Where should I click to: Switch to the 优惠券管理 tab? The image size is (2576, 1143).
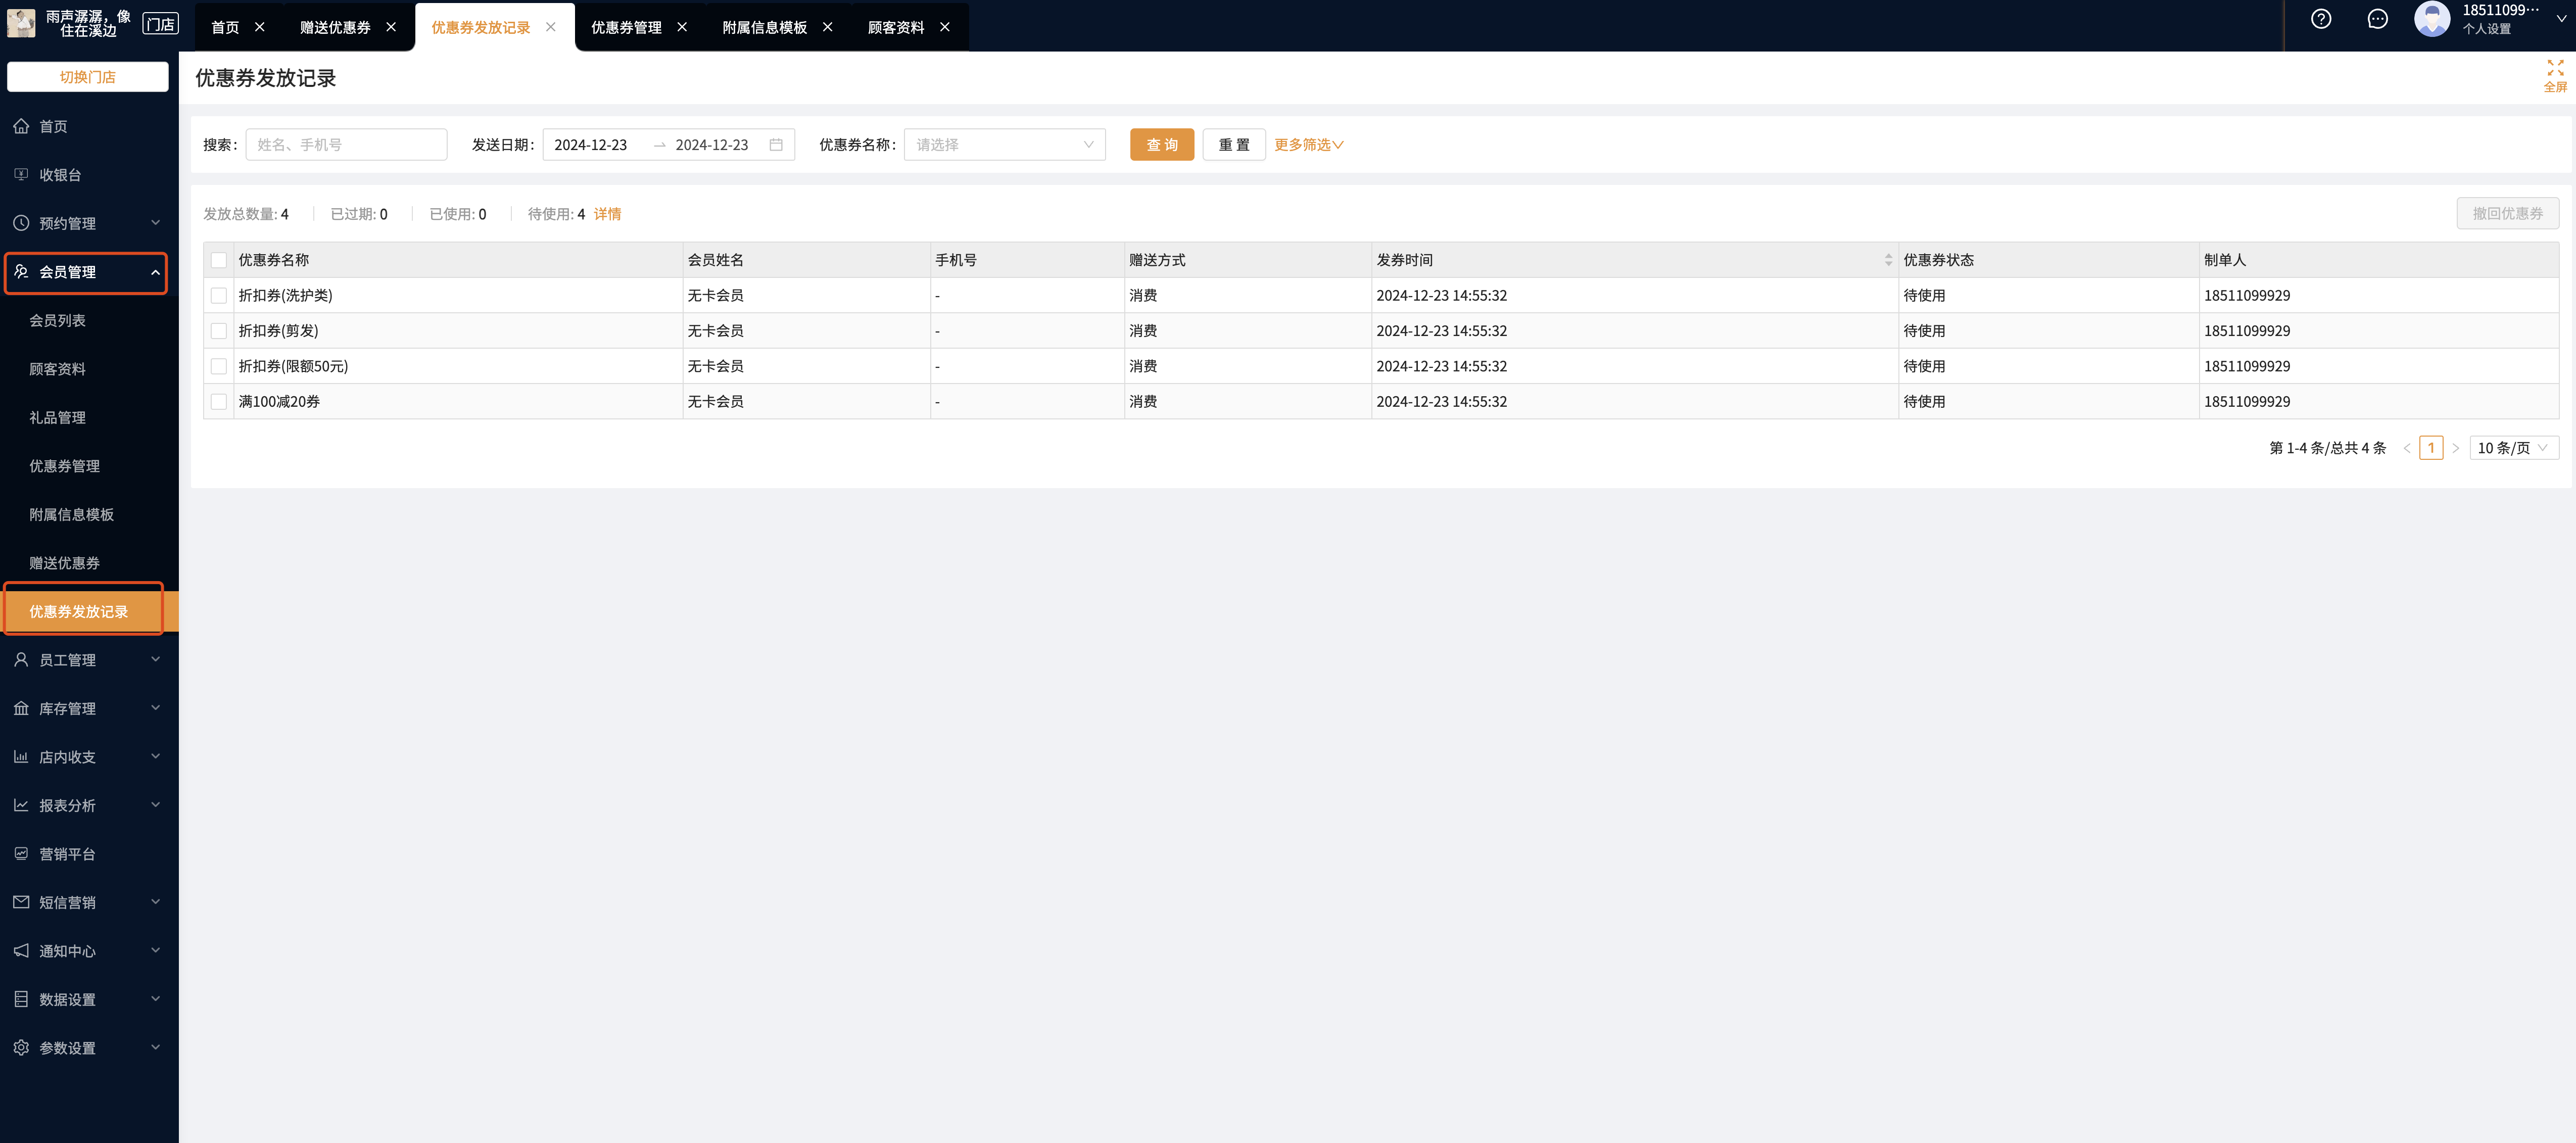[626, 27]
